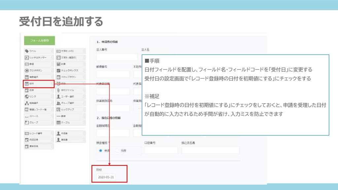Select the 普通 radio button
This screenshot has height=190, width=338.
pyautogui.click(x=100, y=150)
